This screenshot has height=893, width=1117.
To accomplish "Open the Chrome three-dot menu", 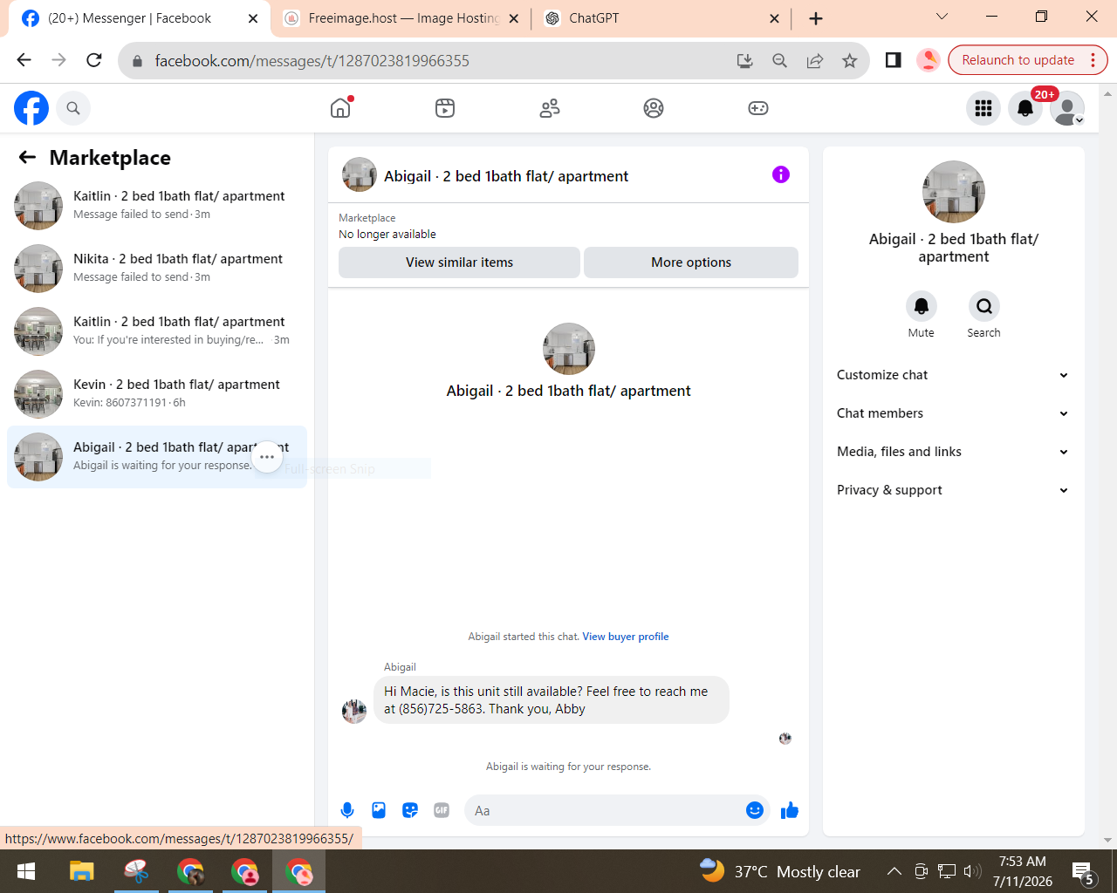I will 1093,60.
